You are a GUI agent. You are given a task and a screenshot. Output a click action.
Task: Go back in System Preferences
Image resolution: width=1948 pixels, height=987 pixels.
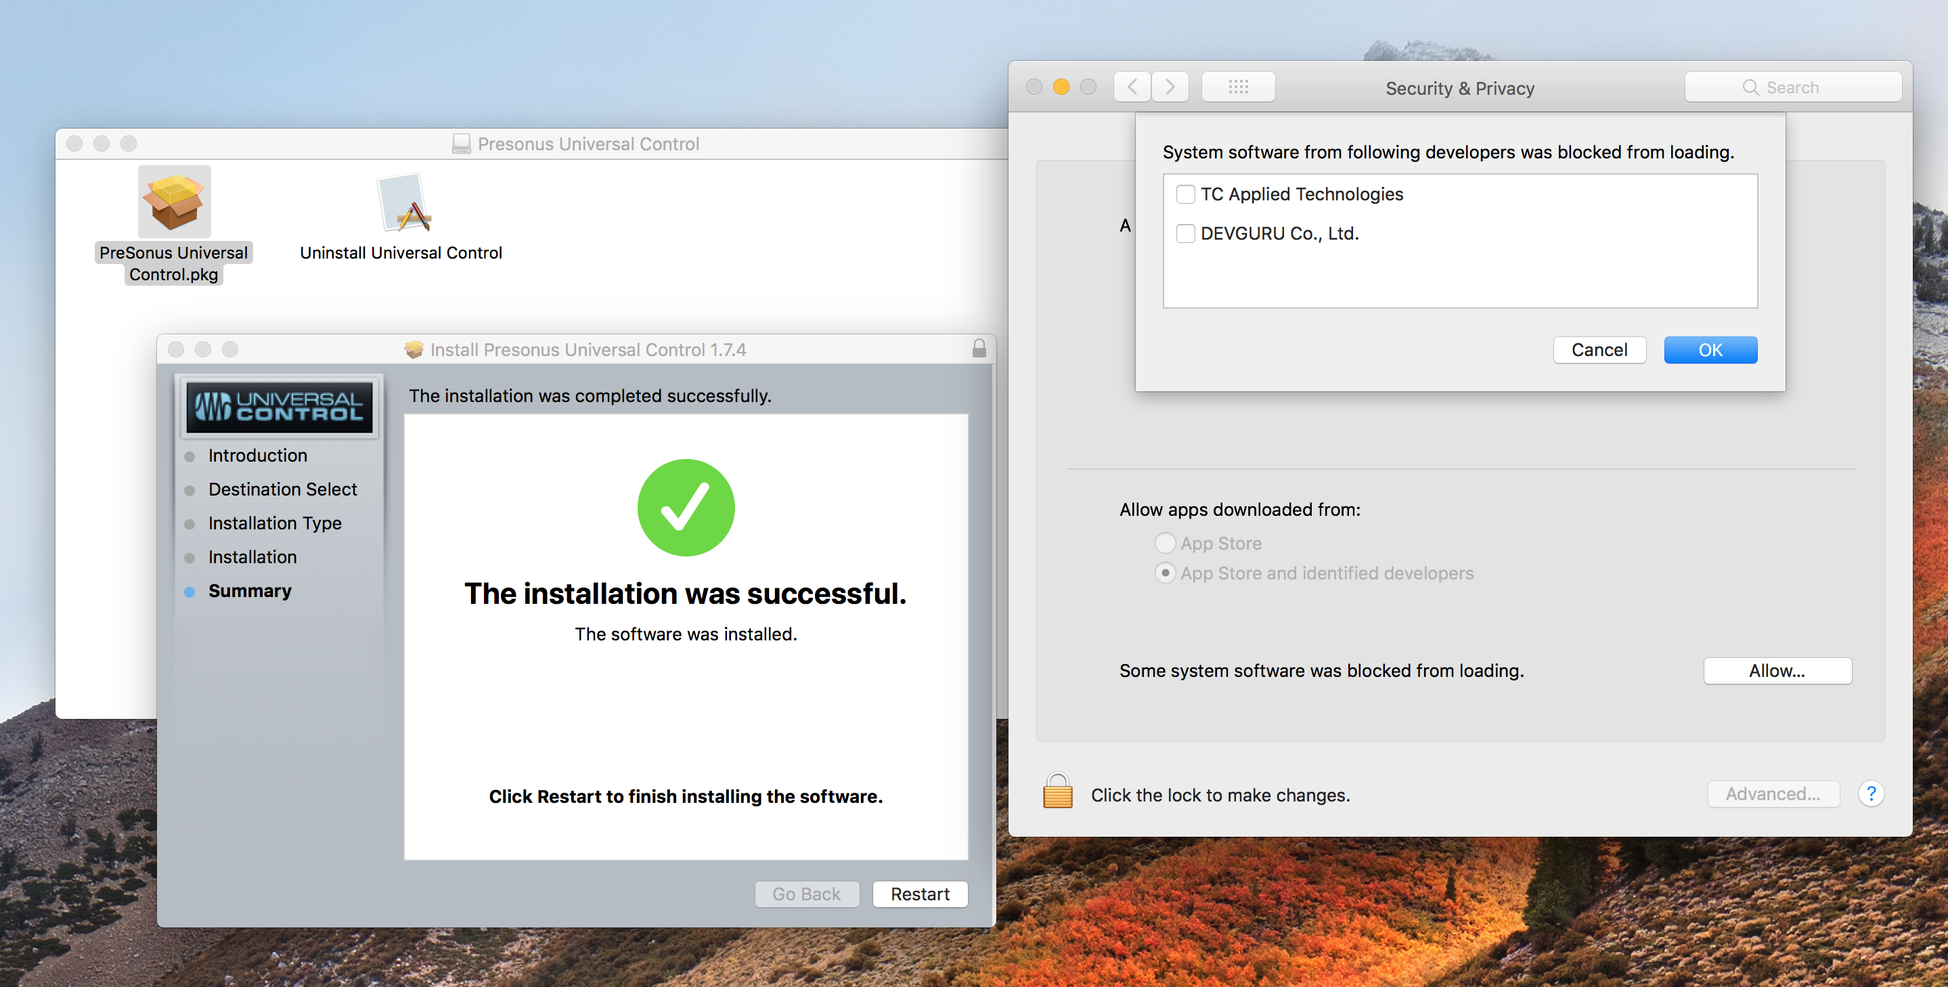[x=1132, y=87]
